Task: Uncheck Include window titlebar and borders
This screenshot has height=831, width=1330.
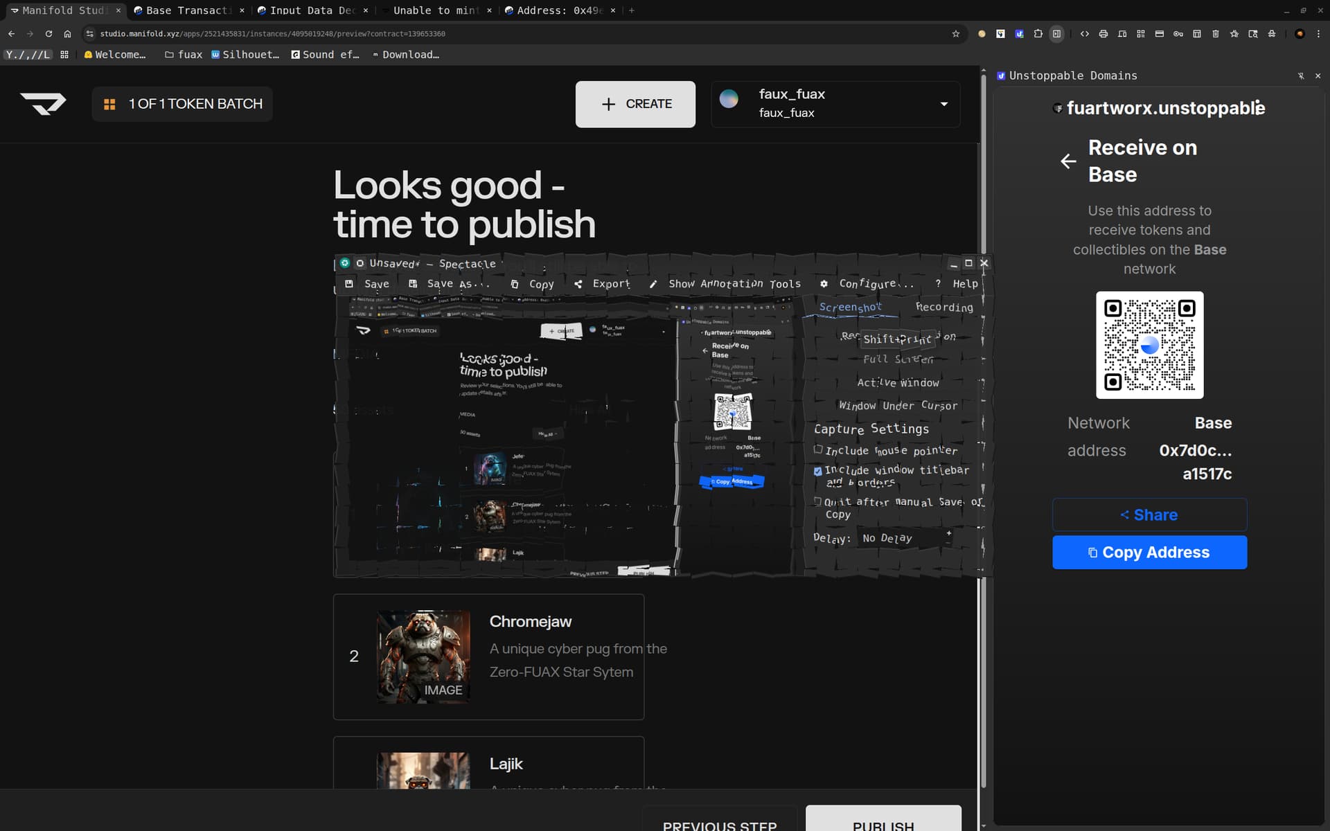Action: point(818,471)
